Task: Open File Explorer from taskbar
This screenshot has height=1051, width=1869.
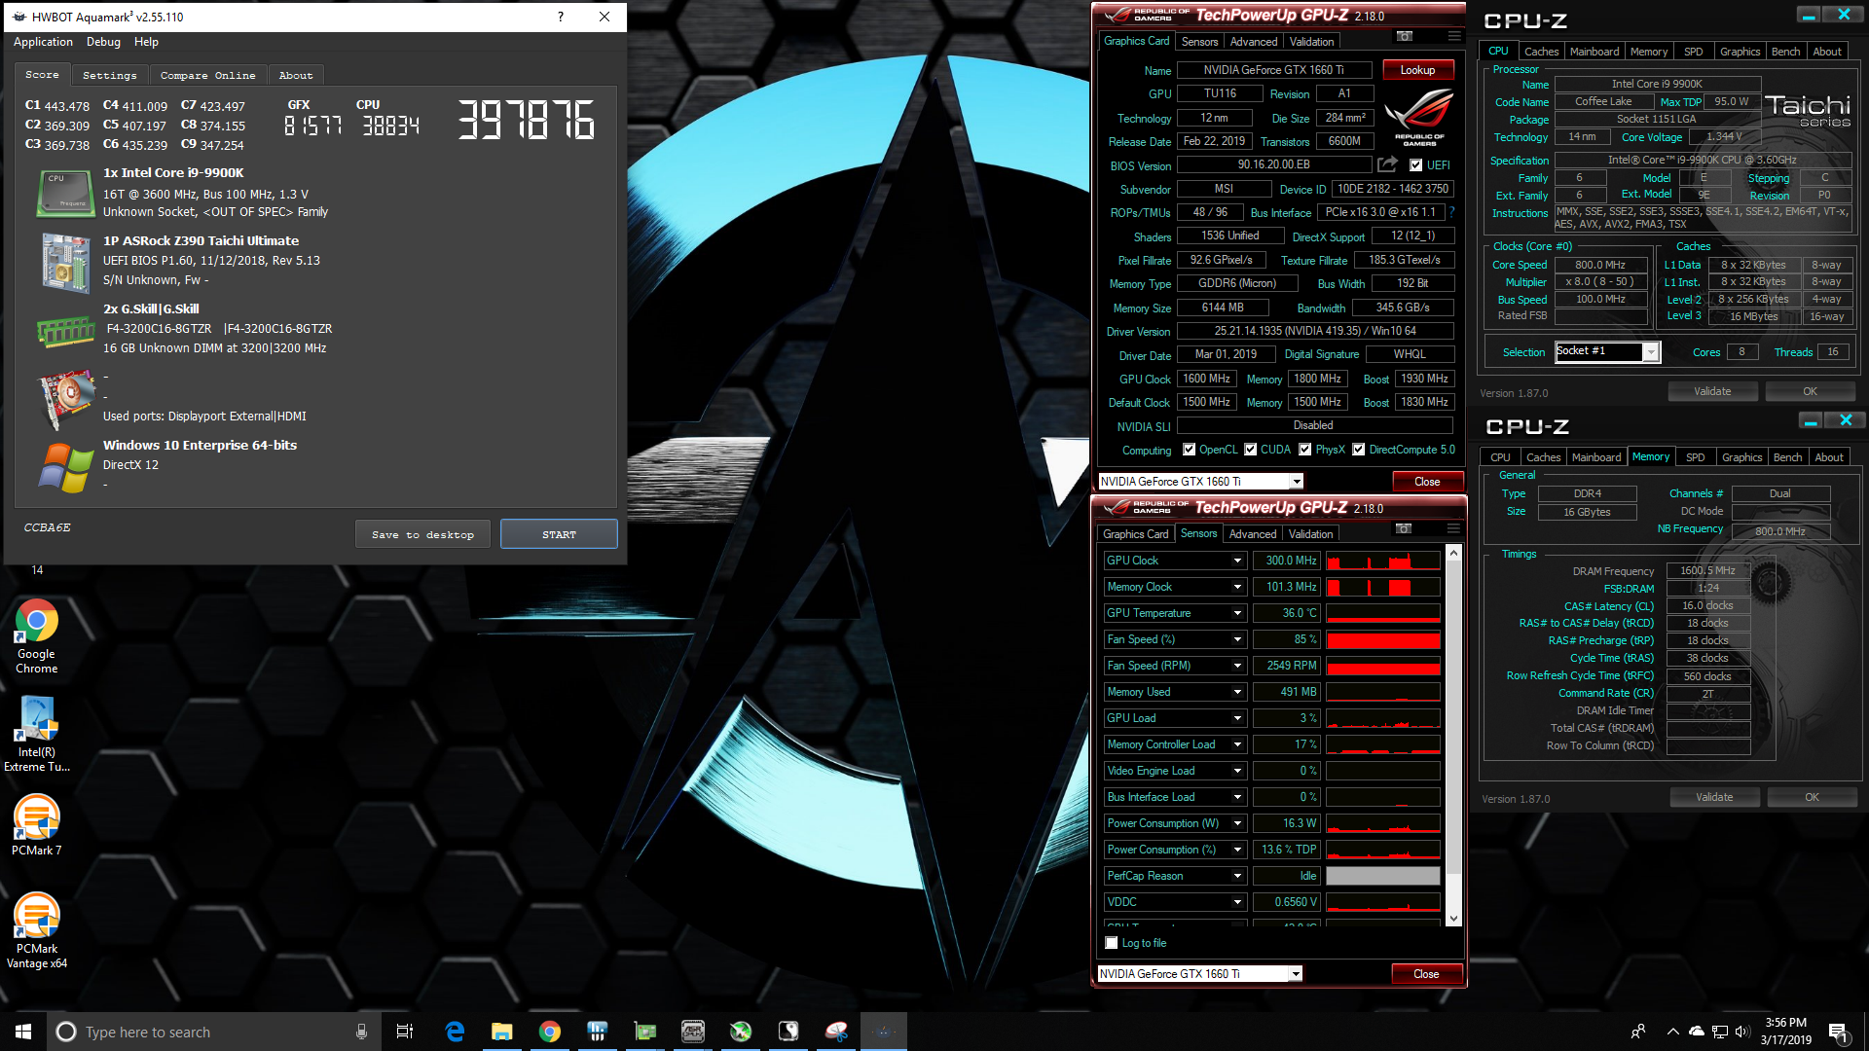Action: (x=502, y=1032)
